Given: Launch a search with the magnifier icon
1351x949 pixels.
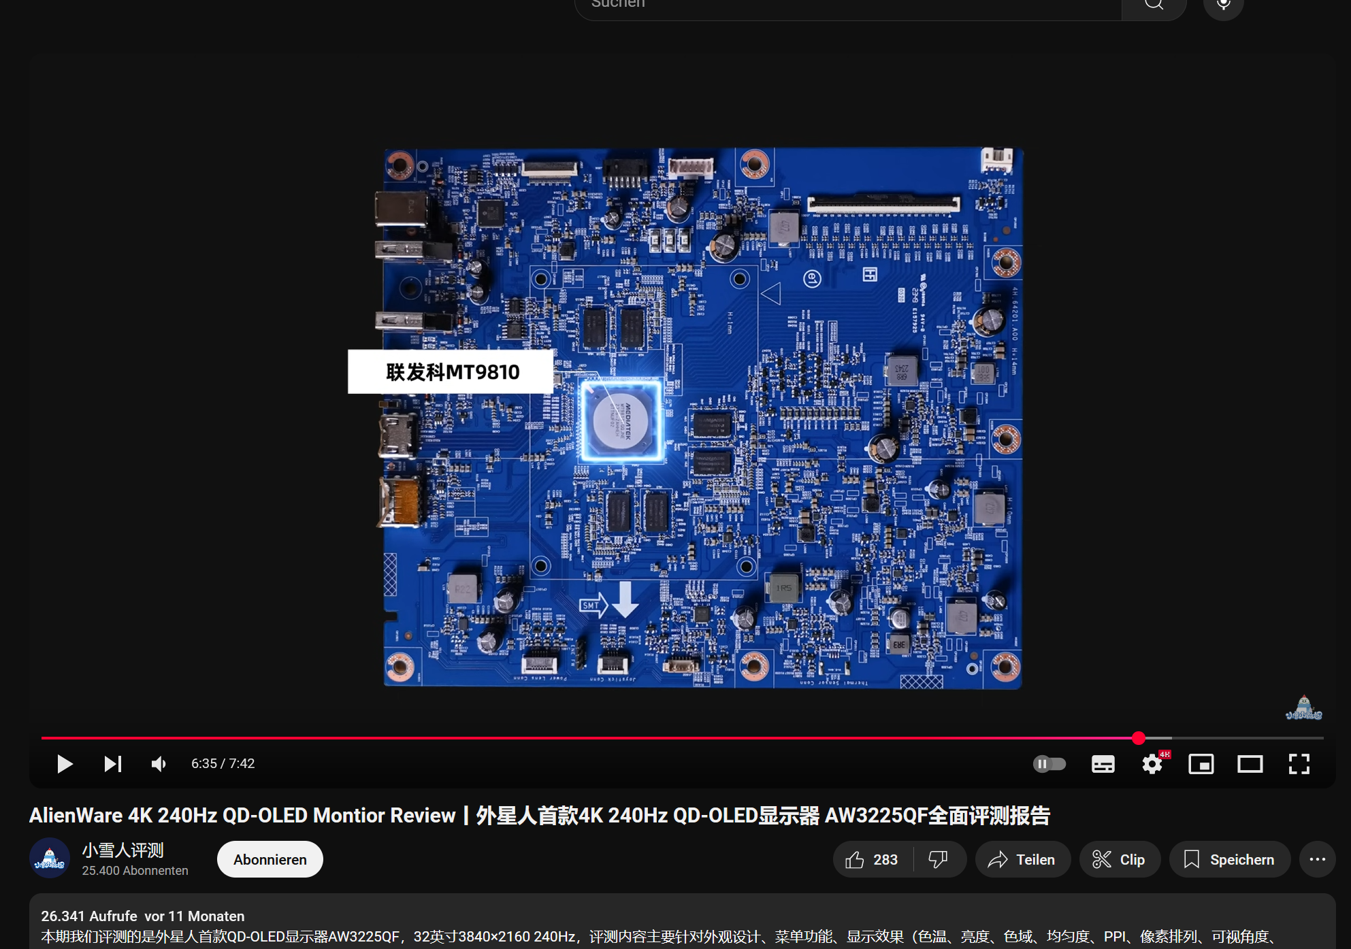Looking at the screenshot, I should pos(1153,5).
